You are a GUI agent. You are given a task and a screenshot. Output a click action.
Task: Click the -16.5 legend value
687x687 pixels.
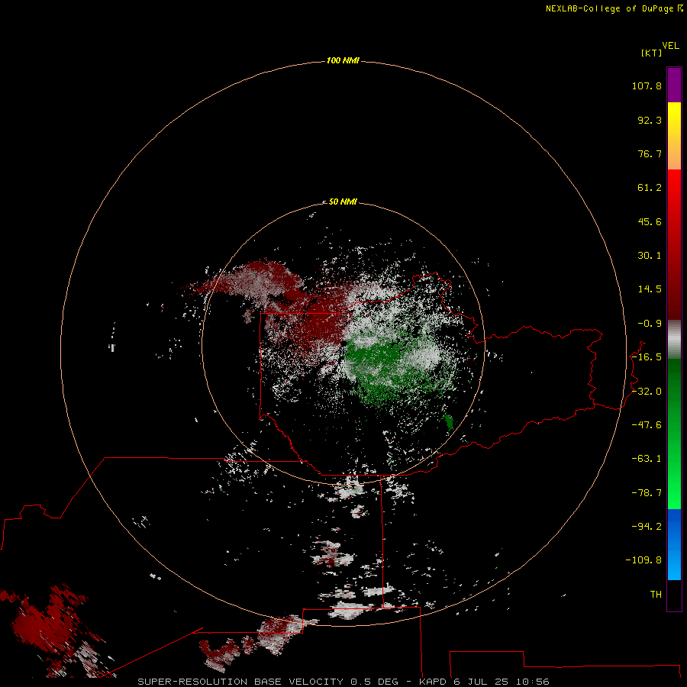(x=647, y=357)
